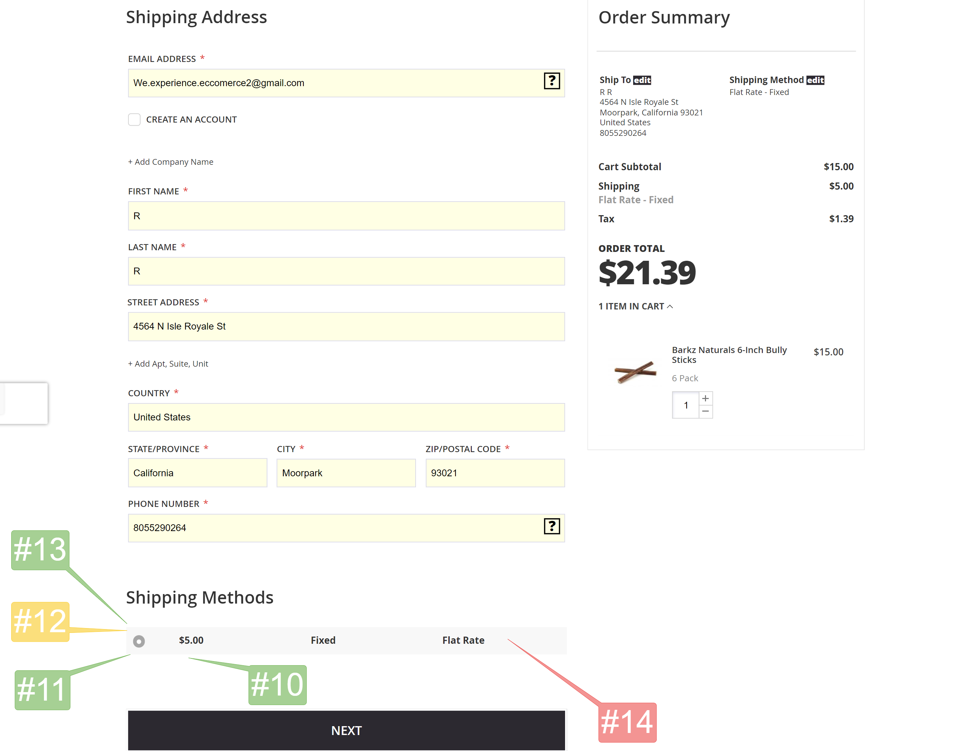979x751 pixels.
Task: Click the Ship To edit link
Action: (x=642, y=80)
